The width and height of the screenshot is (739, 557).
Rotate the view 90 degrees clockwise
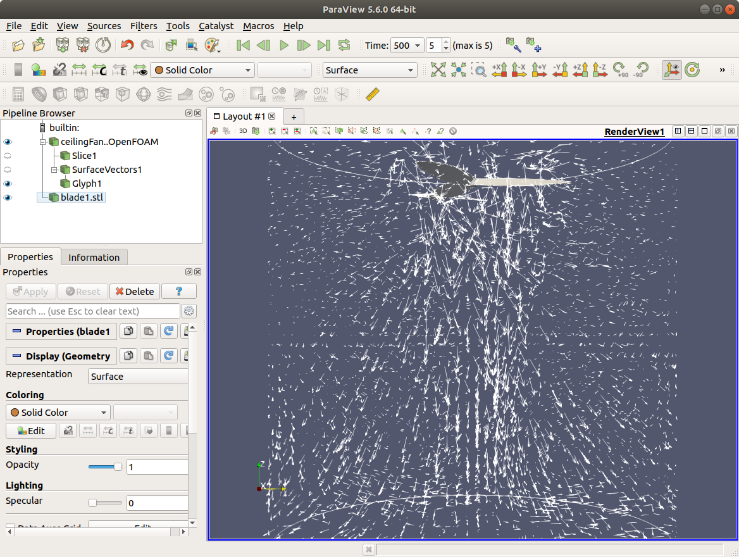pyautogui.click(x=621, y=70)
